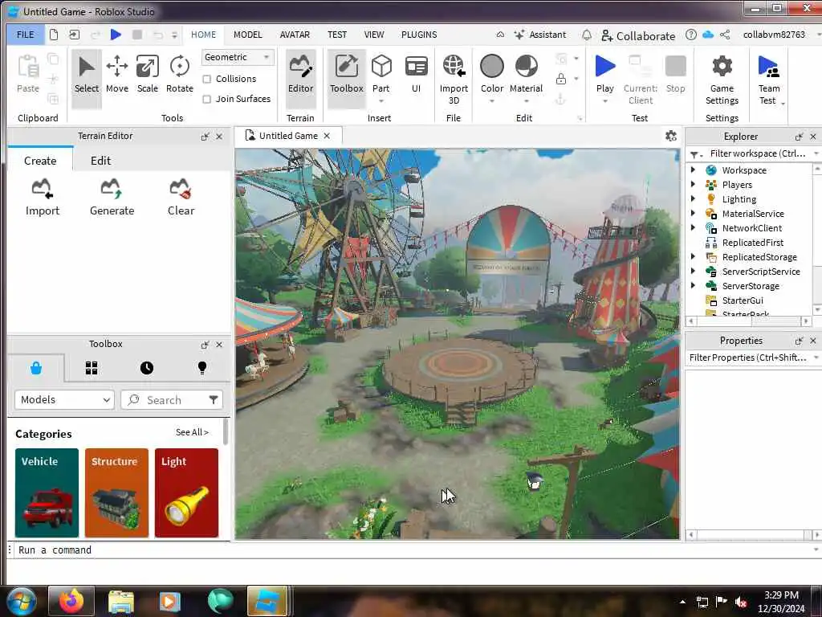Create new file from quick-access icon

pyautogui.click(x=54, y=35)
